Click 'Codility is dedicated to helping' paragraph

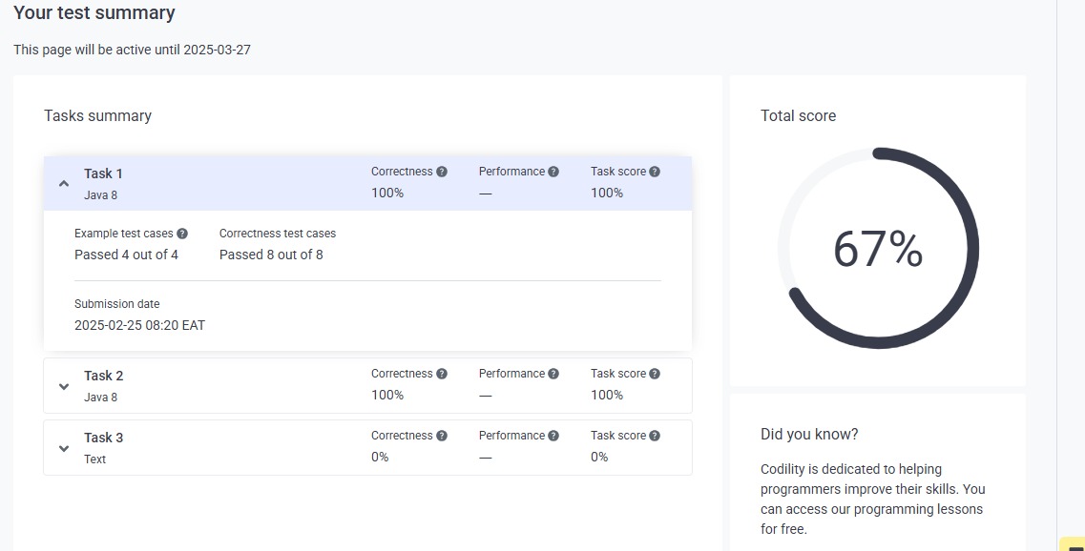(x=872, y=499)
